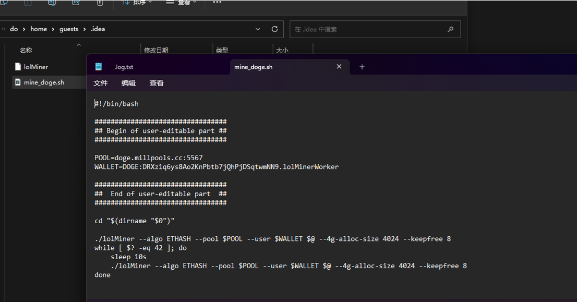The image size is (577, 302).
Task: Click the delete trash icon in Explorer toolbar
Action: (x=100, y=3)
